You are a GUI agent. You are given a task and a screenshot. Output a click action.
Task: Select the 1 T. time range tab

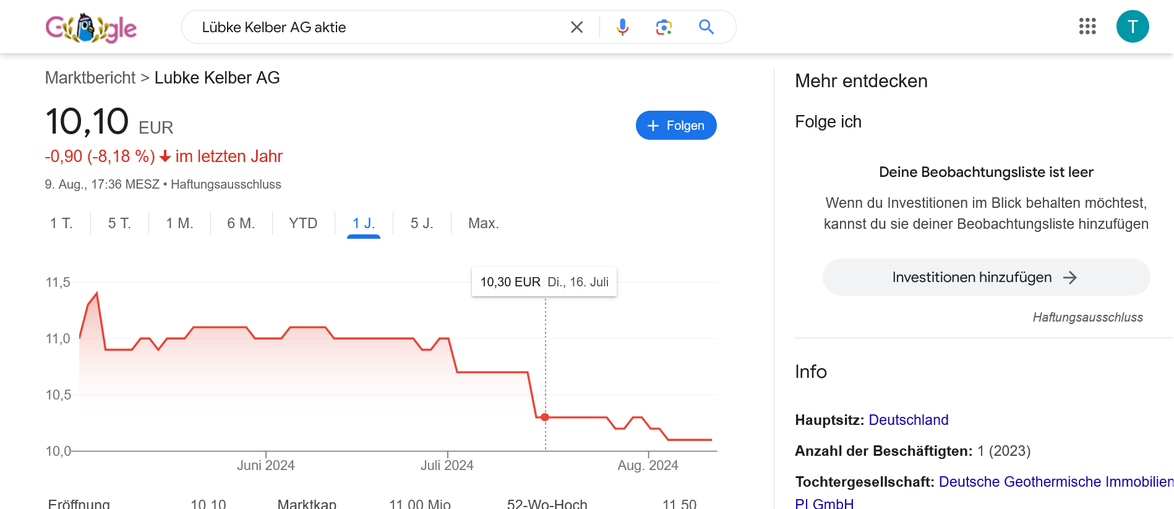[x=61, y=223]
